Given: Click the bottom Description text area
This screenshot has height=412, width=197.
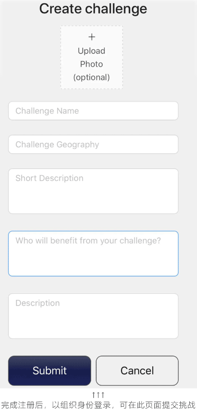Looking at the screenshot, I should tap(93, 316).
